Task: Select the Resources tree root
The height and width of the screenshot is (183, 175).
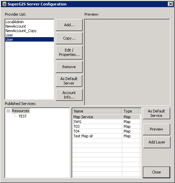Action: click(x=21, y=111)
